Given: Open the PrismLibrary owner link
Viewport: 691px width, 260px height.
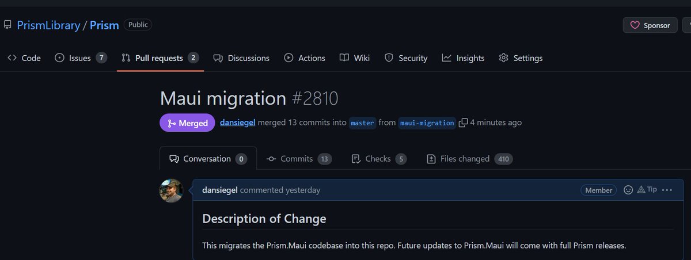Looking at the screenshot, I should (48, 25).
